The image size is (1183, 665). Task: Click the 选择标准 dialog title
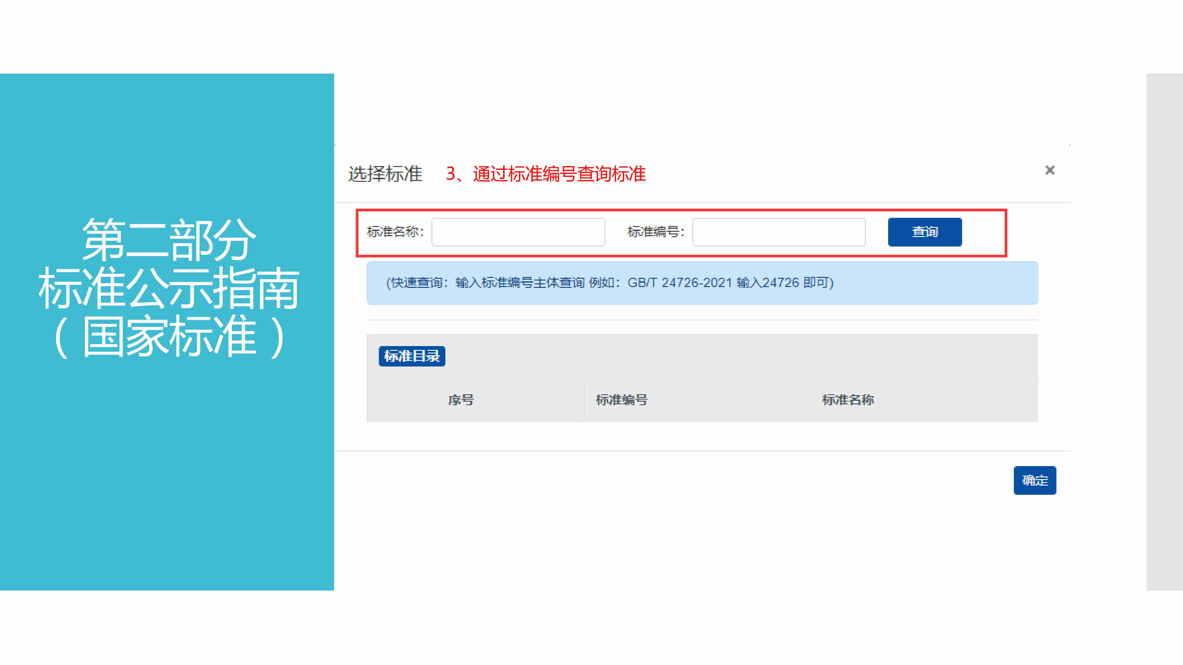385,174
